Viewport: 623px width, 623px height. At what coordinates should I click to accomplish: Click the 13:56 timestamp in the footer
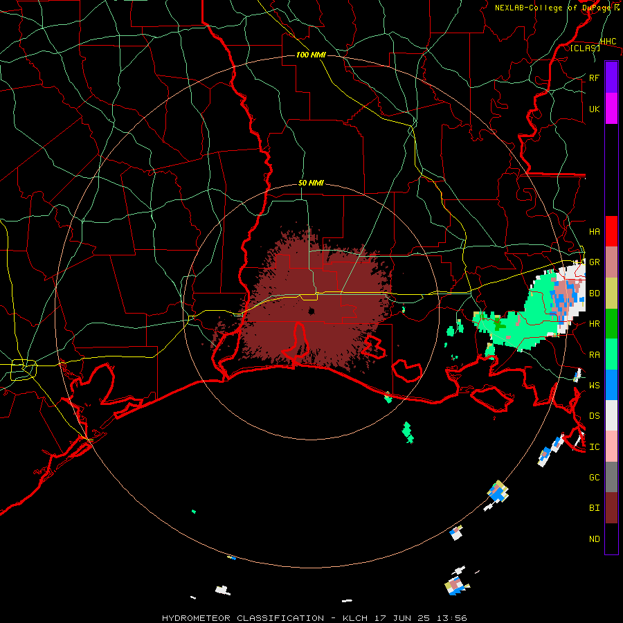click(452, 618)
